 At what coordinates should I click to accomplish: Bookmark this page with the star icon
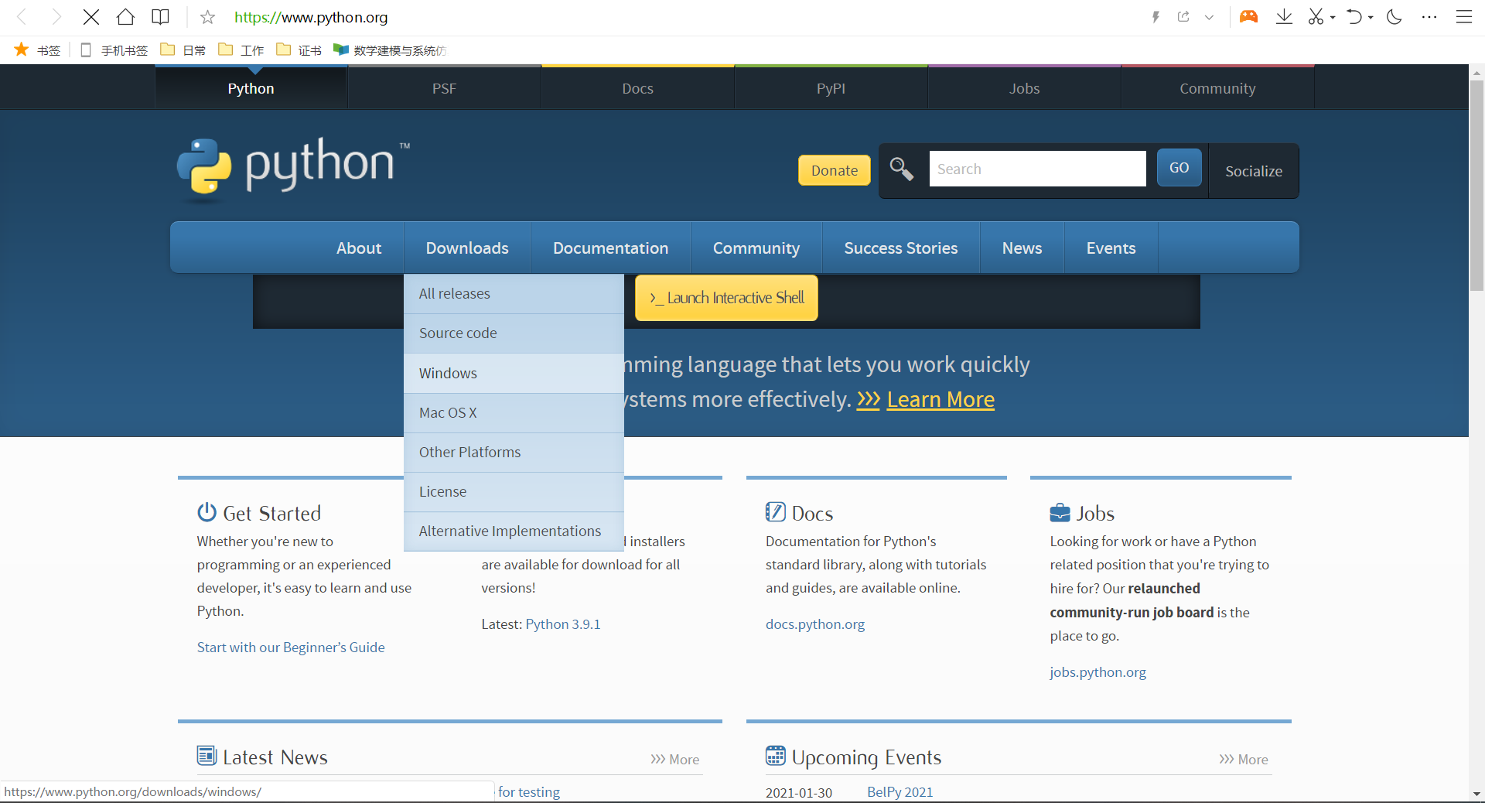207,17
